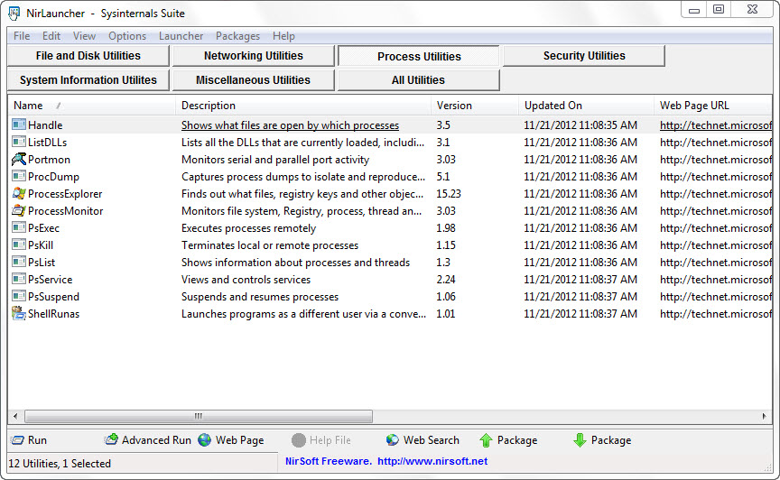Click the PsExec utility icon
Image resolution: width=780 pixels, height=480 pixels.
19,227
